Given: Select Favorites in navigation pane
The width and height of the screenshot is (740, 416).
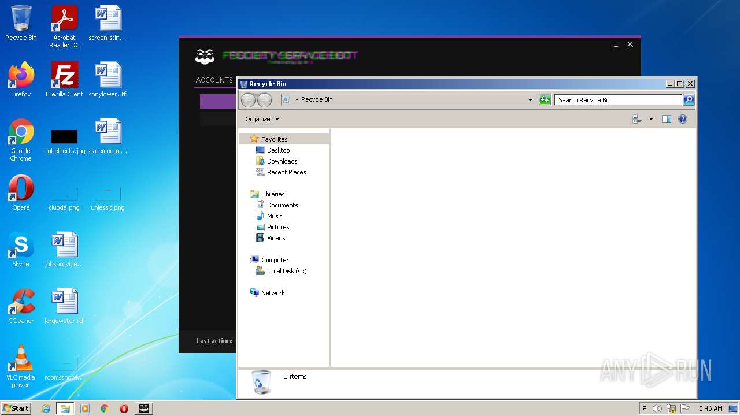Looking at the screenshot, I should point(274,139).
